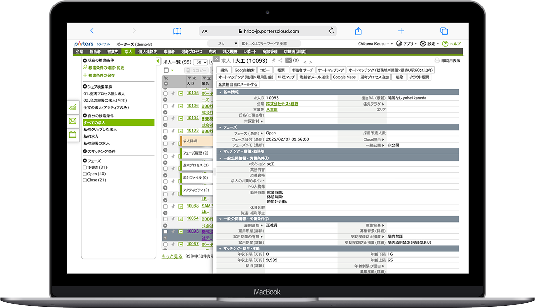Viewport: 535px width, 308px height.
Task: Check the checkbox for job row 10067
Action: (165, 244)
